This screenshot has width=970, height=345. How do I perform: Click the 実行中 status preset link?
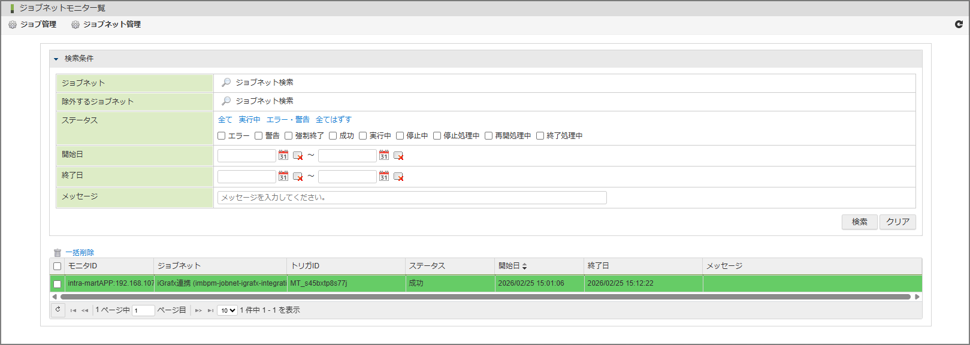[249, 120]
